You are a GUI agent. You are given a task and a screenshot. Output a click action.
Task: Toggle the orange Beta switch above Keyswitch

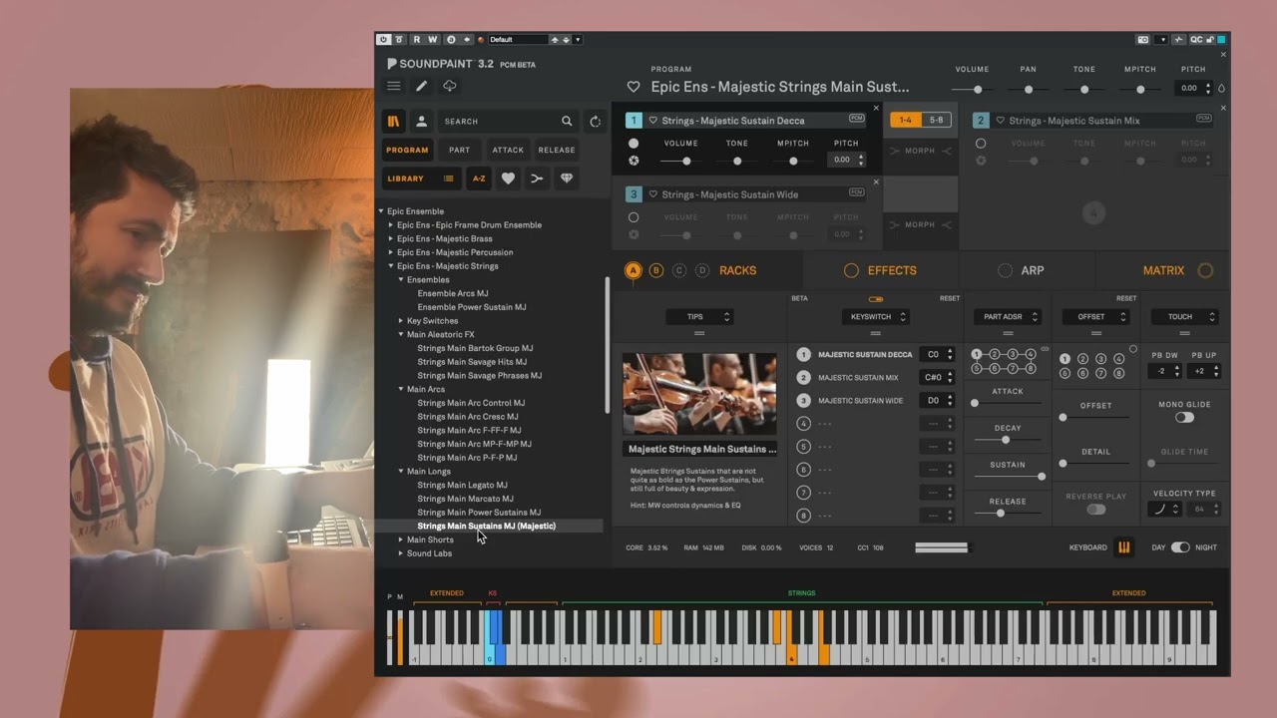point(876,299)
